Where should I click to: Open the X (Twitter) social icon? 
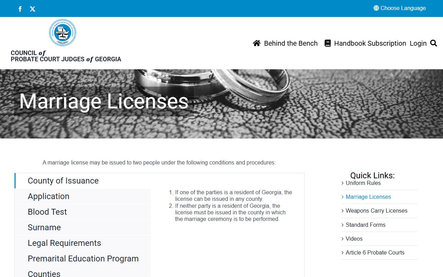pos(33,9)
